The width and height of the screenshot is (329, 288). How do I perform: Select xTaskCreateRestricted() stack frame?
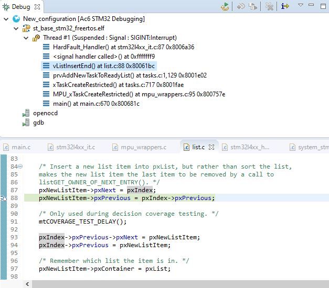118,85
